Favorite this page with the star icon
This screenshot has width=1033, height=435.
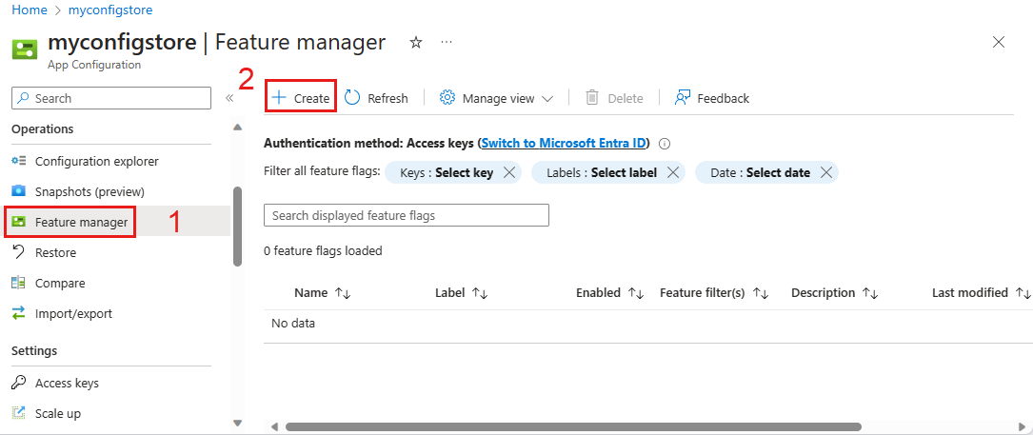[415, 43]
